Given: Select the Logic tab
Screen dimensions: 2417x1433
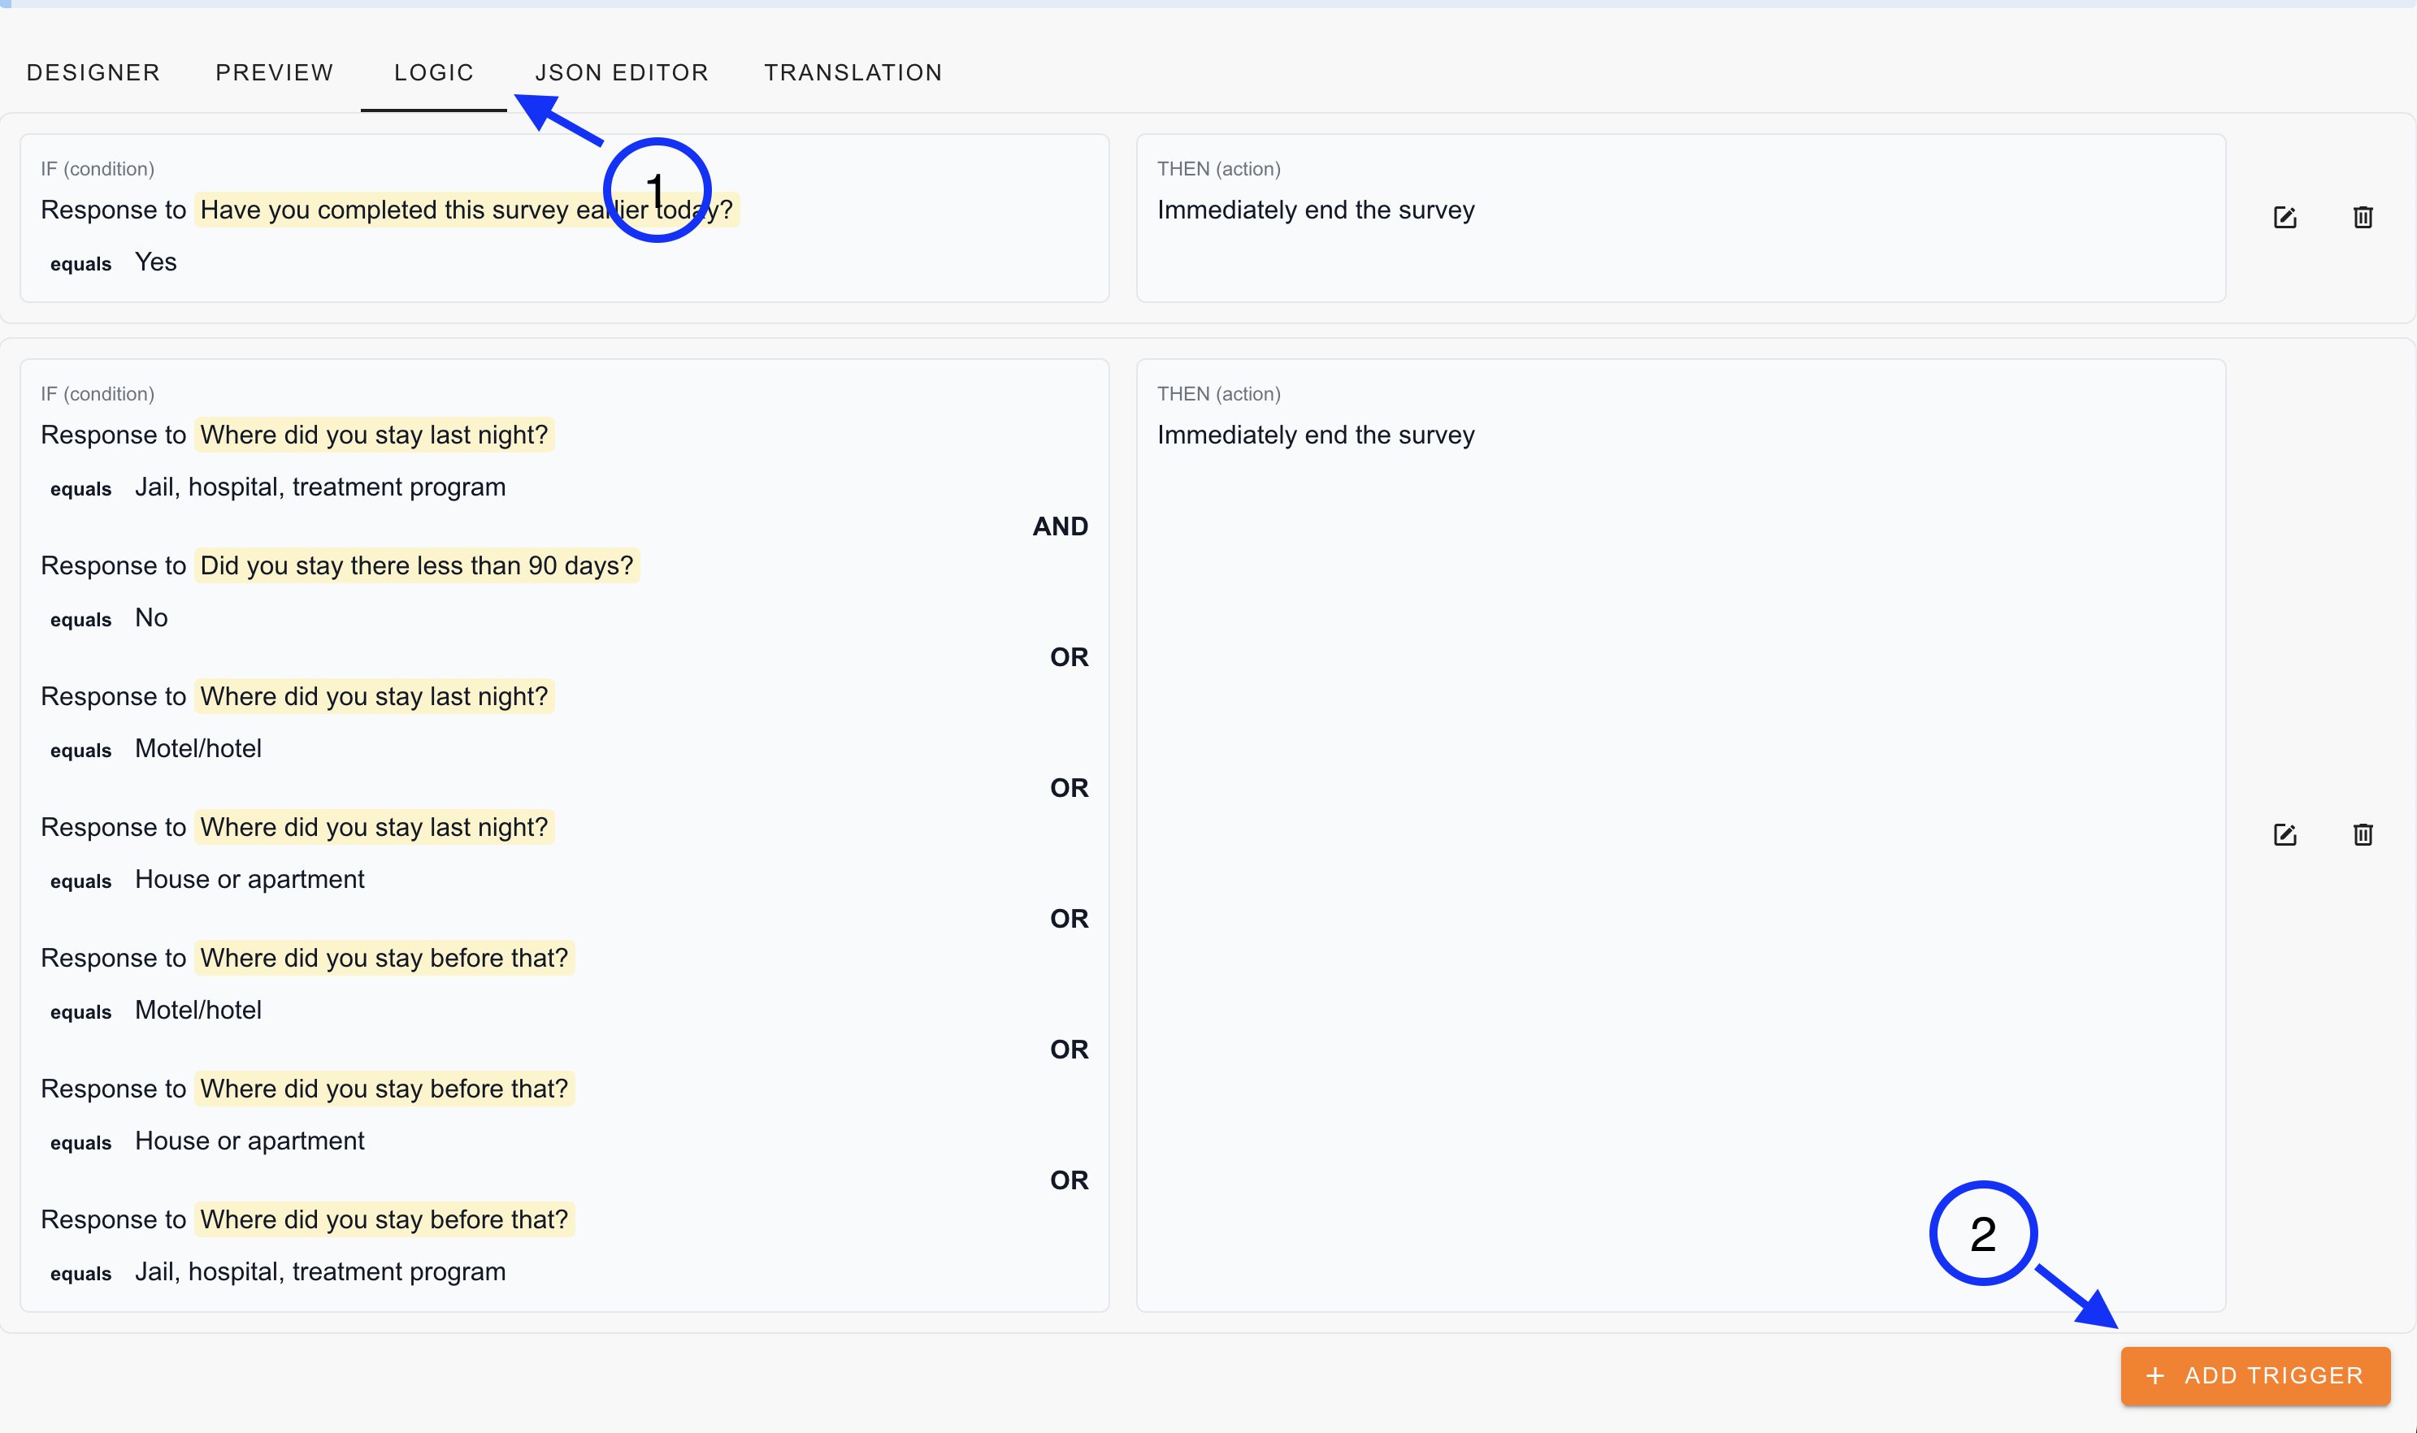Looking at the screenshot, I should pos(434,72).
